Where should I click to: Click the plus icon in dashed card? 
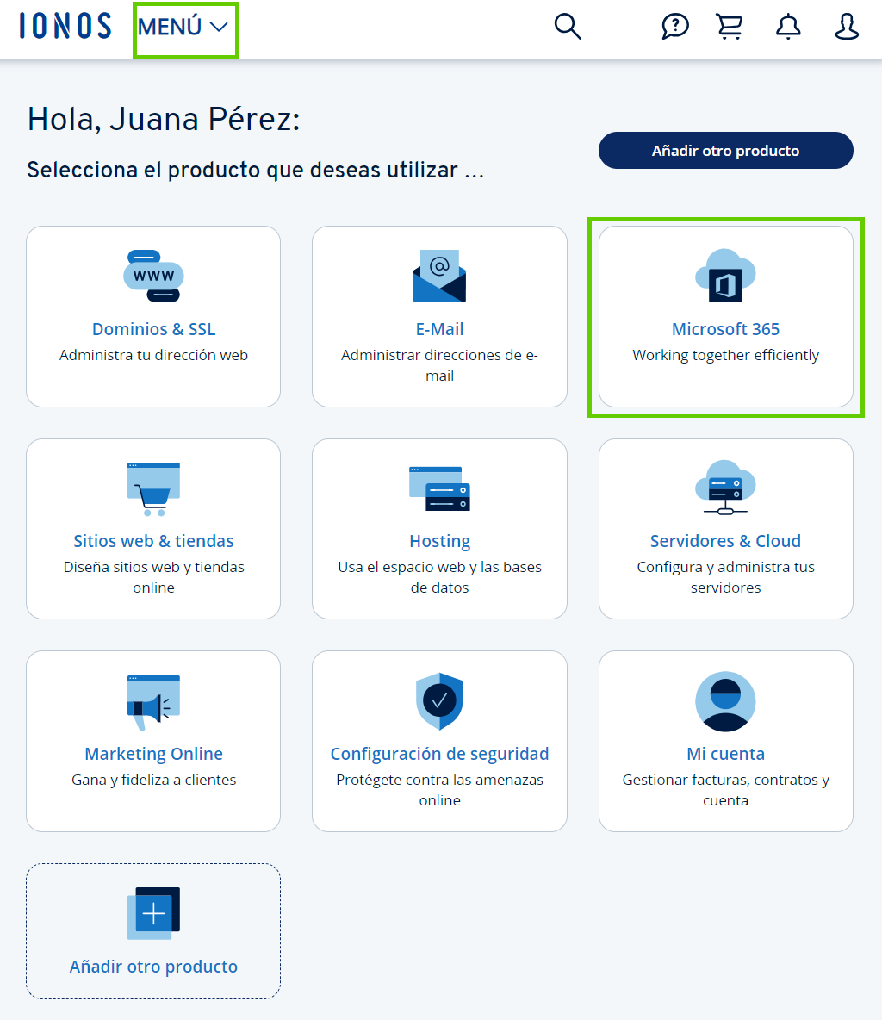click(x=153, y=913)
